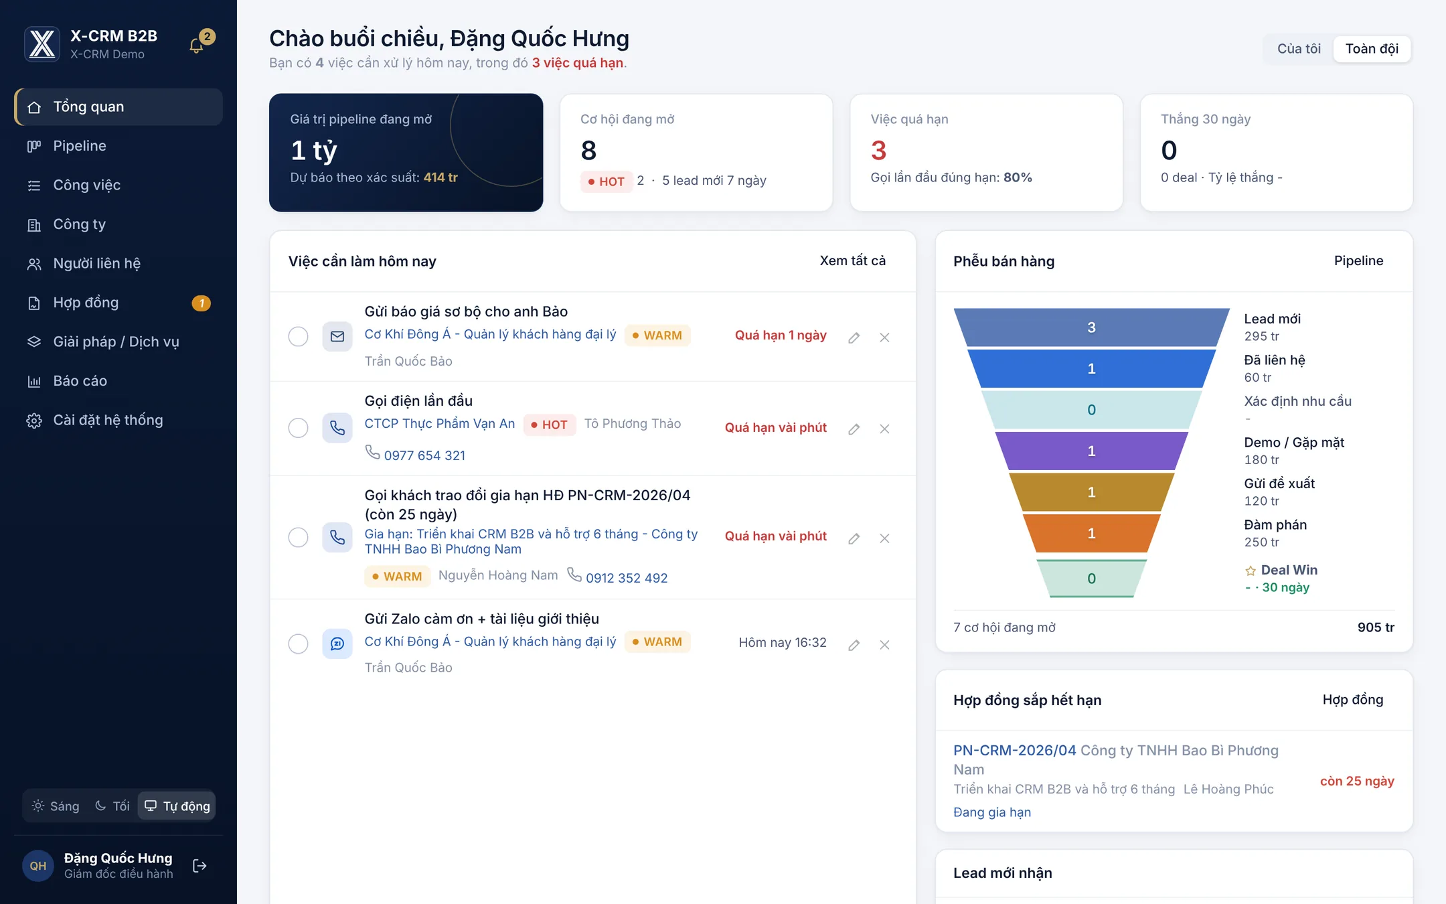Set theme to Tự động
Image resolution: width=1446 pixels, height=904 pixels.
[177, 806]
